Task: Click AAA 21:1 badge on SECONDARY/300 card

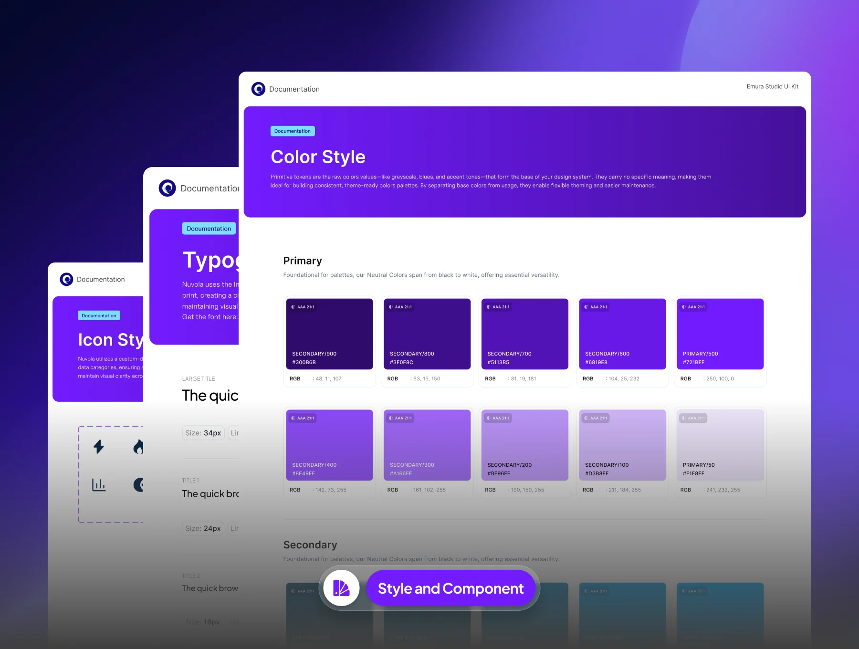Action: [401, 418]
